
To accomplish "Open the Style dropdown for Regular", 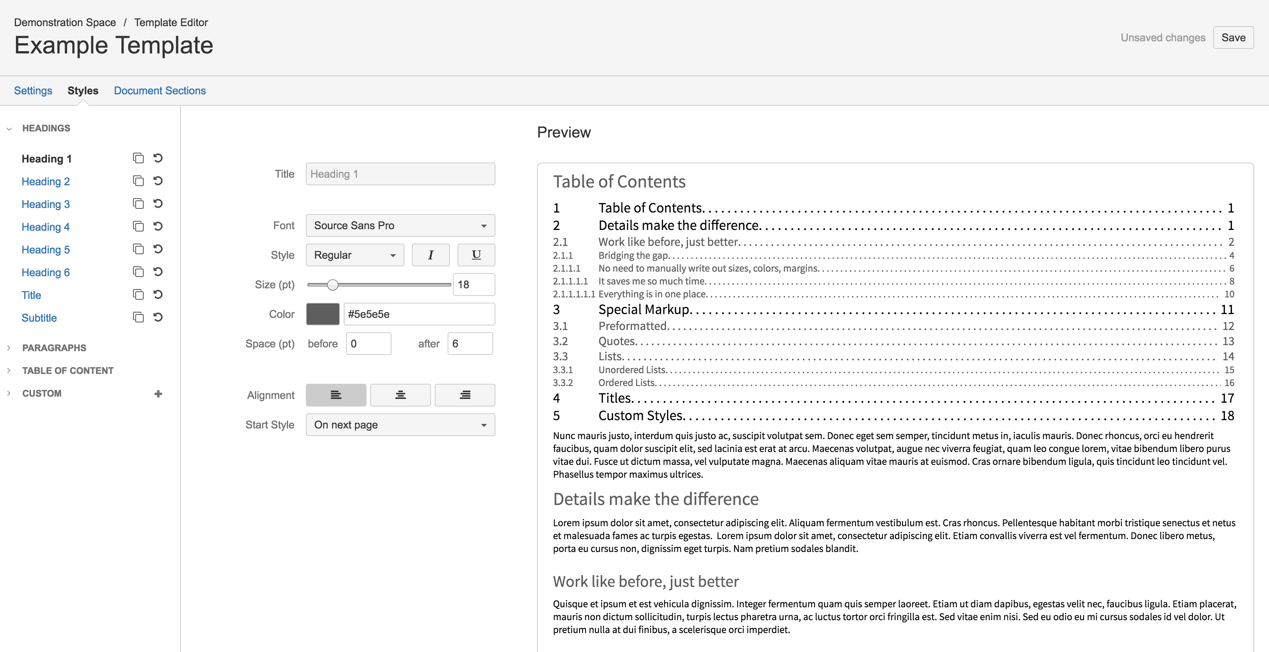I will coord(353,255).
